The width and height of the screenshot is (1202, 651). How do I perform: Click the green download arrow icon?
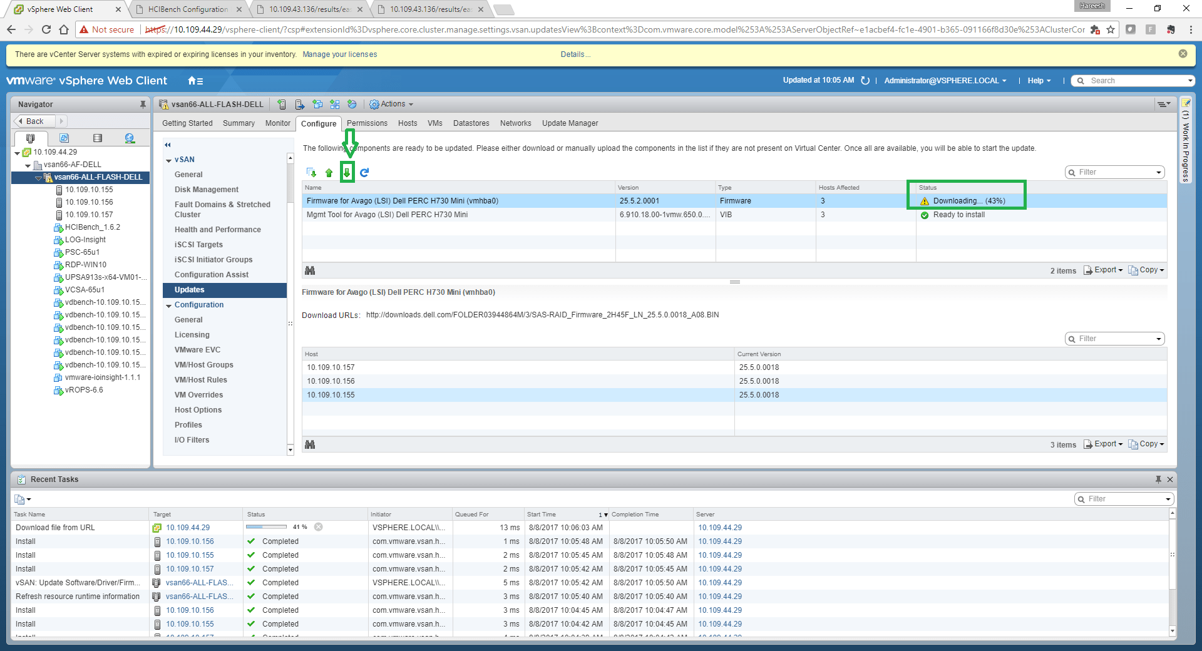coord(347,173)
